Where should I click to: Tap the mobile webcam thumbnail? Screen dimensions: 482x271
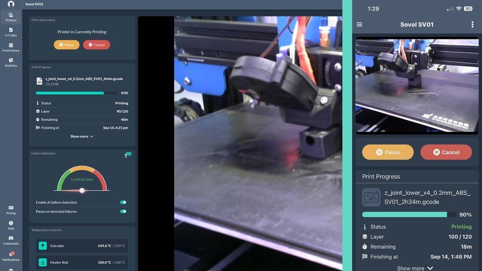(417, 85)
